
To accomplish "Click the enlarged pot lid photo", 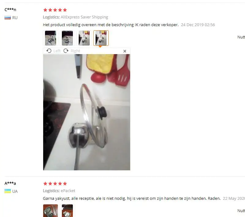I will tap(87, 112).
